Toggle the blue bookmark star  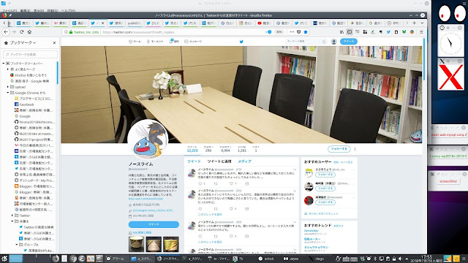[306, 32]
